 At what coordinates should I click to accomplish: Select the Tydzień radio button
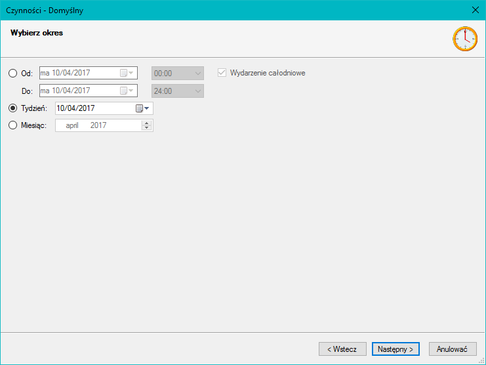13,108
